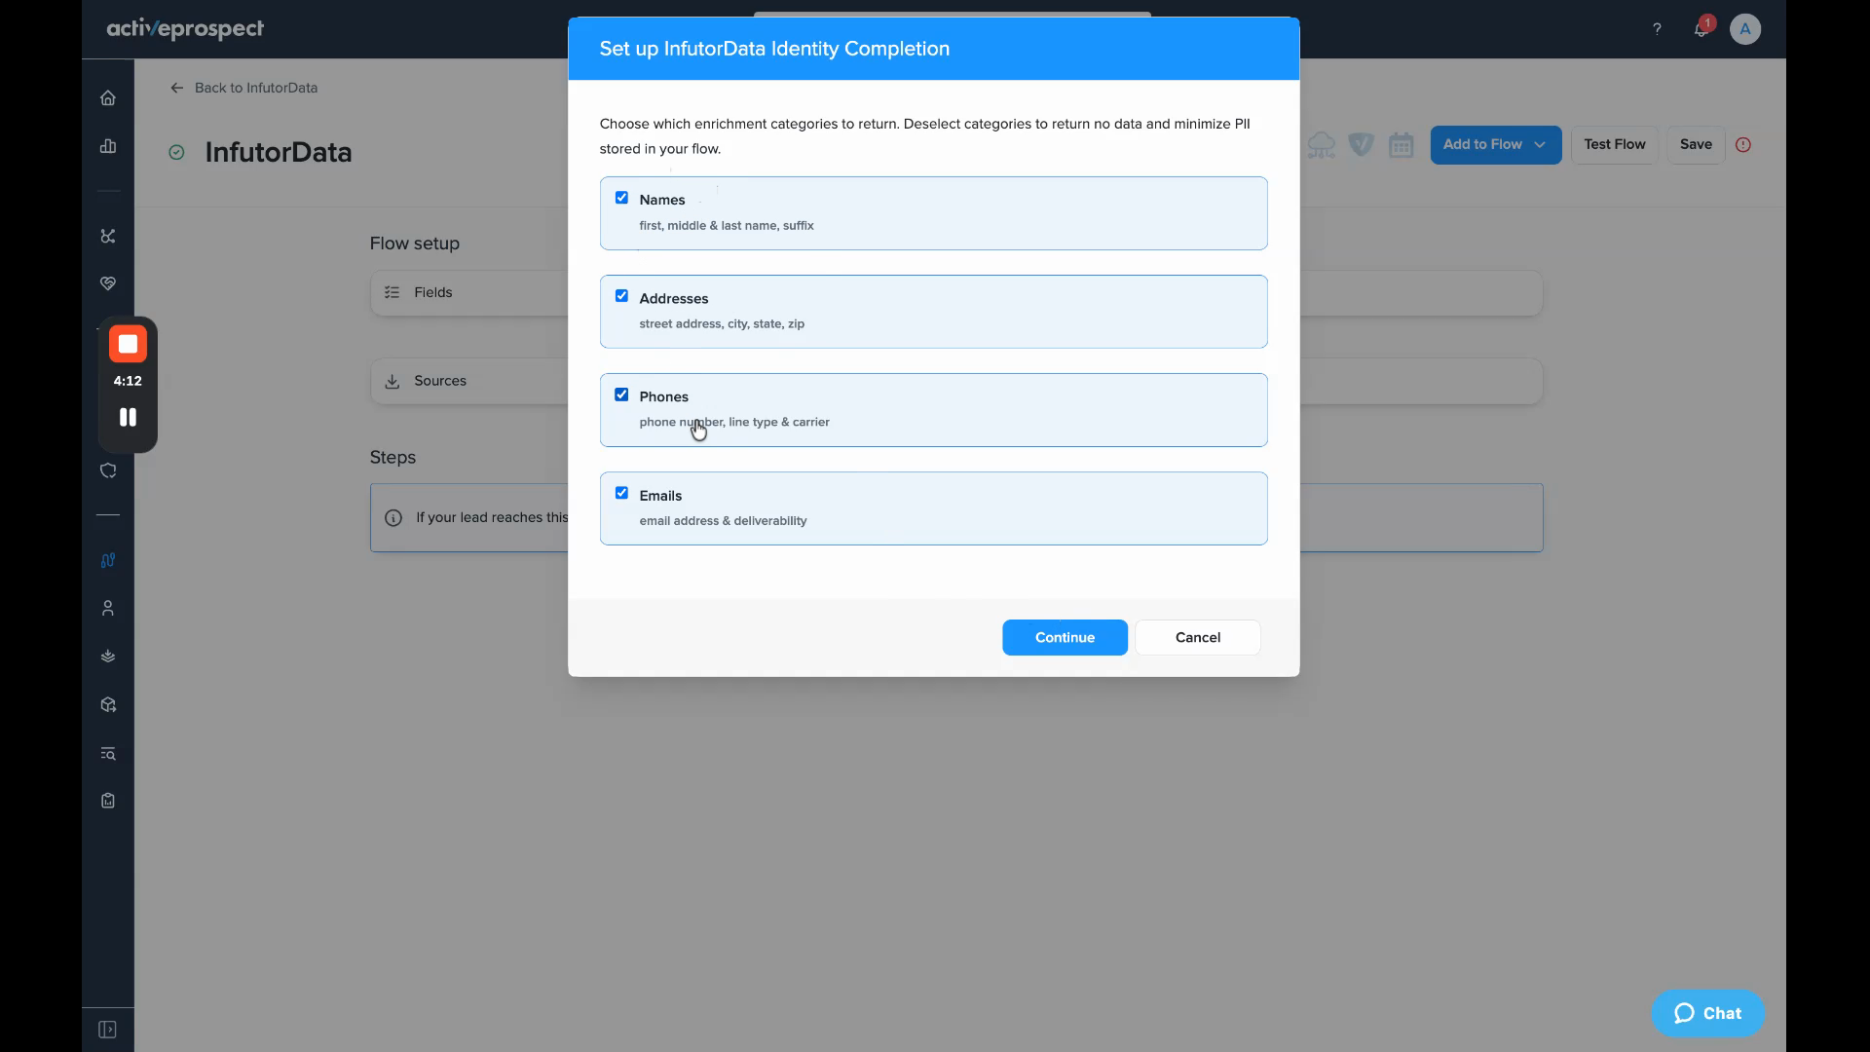This screenshot has height=1052, width=1870.
Task: Uncheck the Names checkbox
Action: tap(621, 198)
